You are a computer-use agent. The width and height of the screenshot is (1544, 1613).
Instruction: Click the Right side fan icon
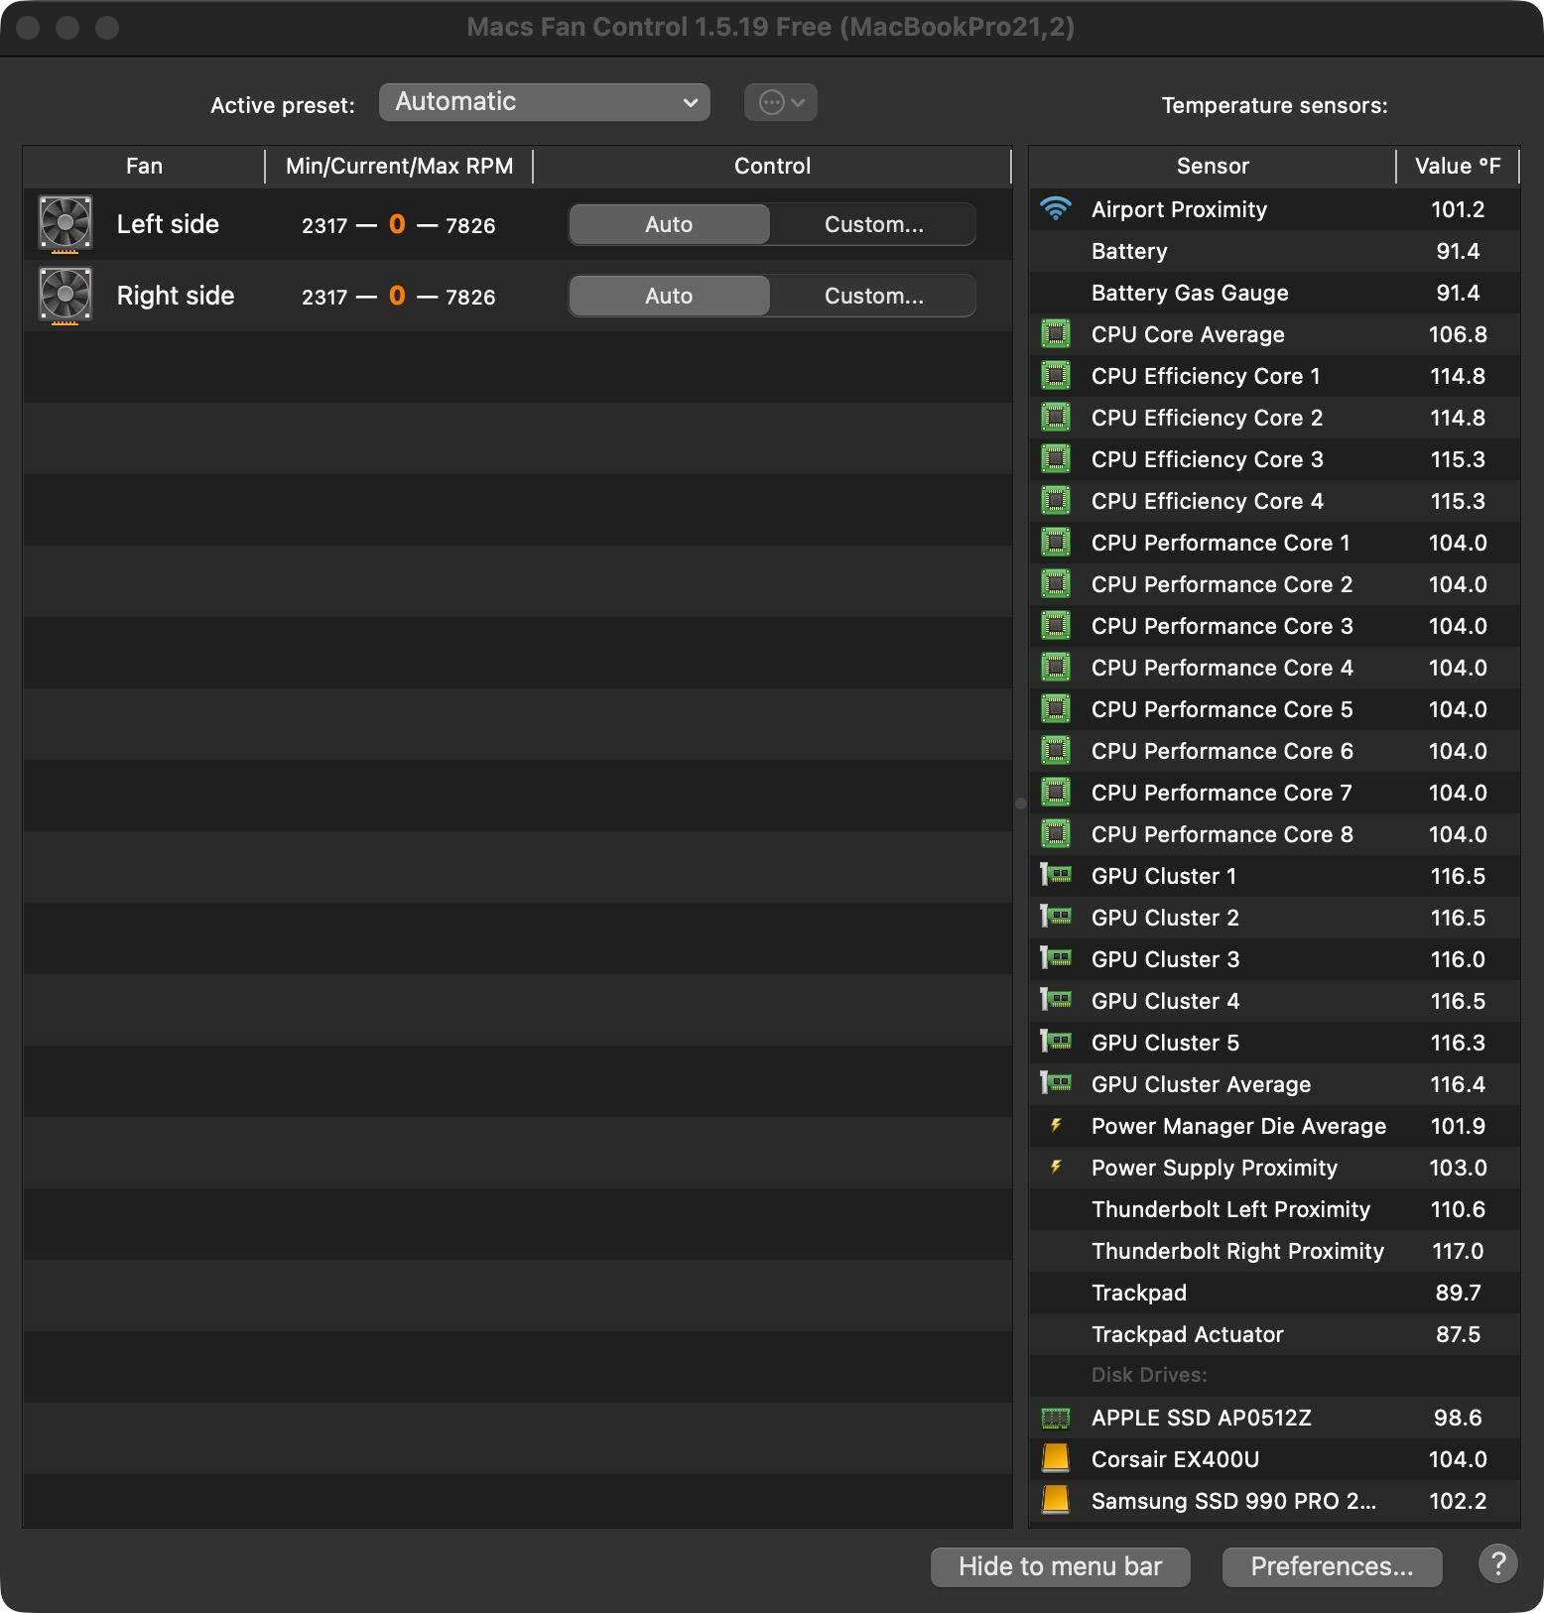tap(65, 296)
